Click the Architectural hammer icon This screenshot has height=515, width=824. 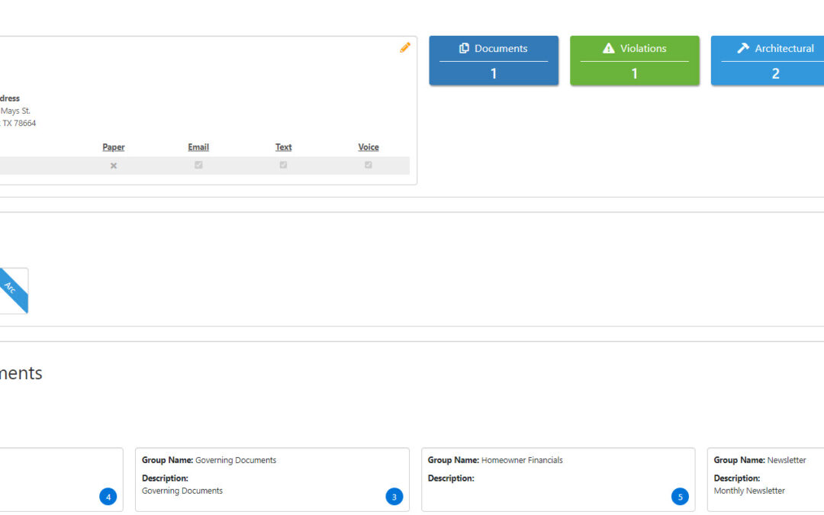point(743,48)
